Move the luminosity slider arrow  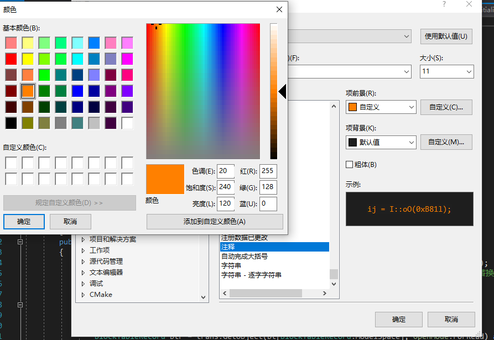[x=283, y=92]
